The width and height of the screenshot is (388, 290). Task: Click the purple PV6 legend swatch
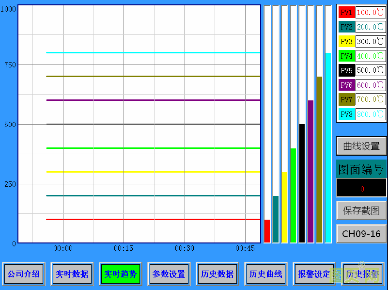pyautogui.click(x=346, y=85)
